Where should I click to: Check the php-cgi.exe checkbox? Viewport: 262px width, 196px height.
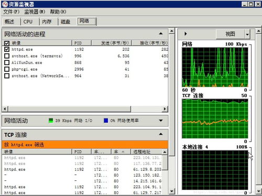click(x=7, y=69)
